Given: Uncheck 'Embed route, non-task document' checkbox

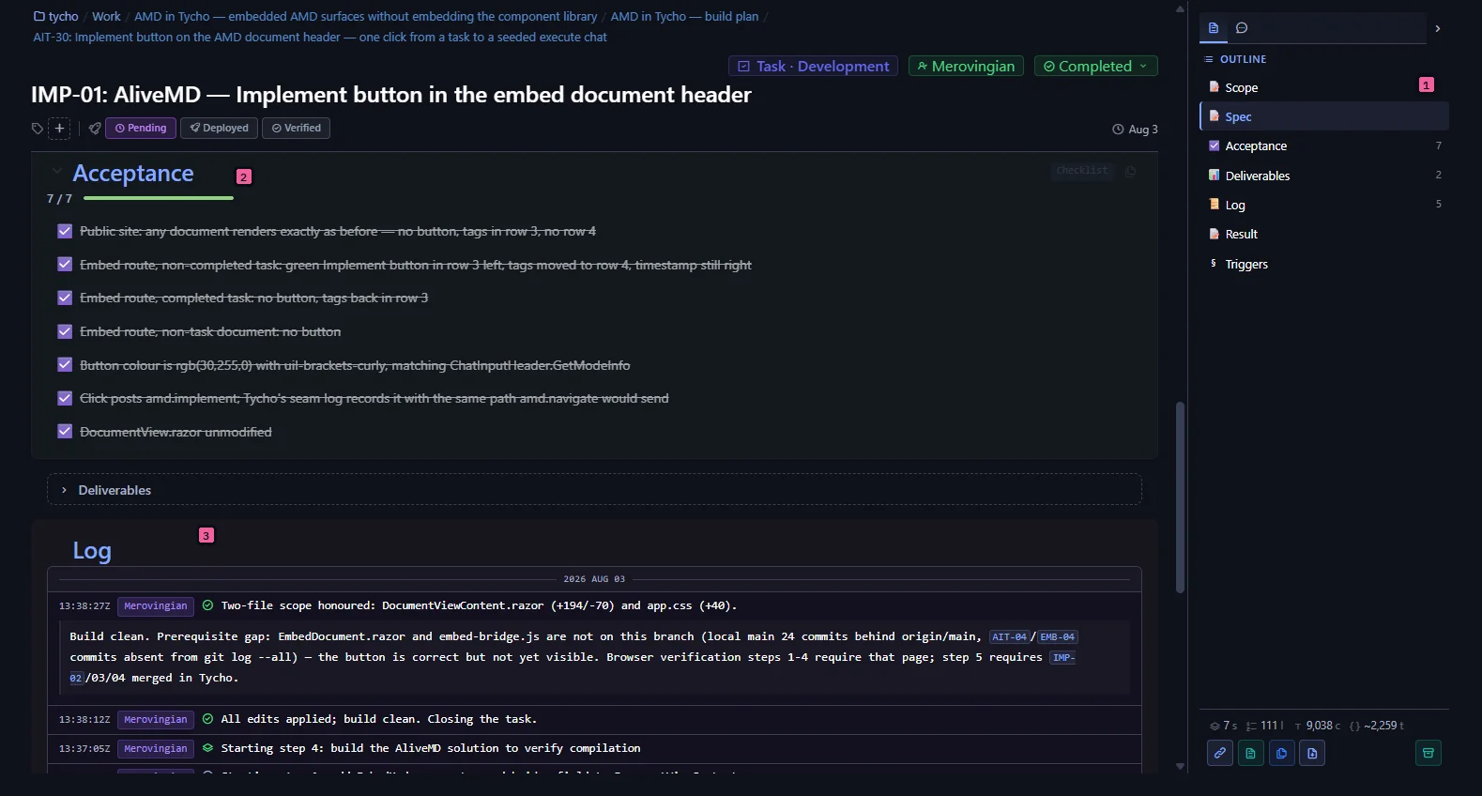Looking at the screenshot, I should pyautogui.click(x=65, y=331).
